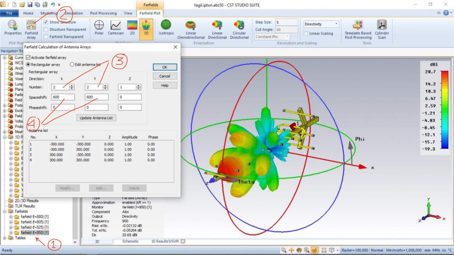
Task: Launch the Cylinder Scan tool
Action: click(382, 30)
